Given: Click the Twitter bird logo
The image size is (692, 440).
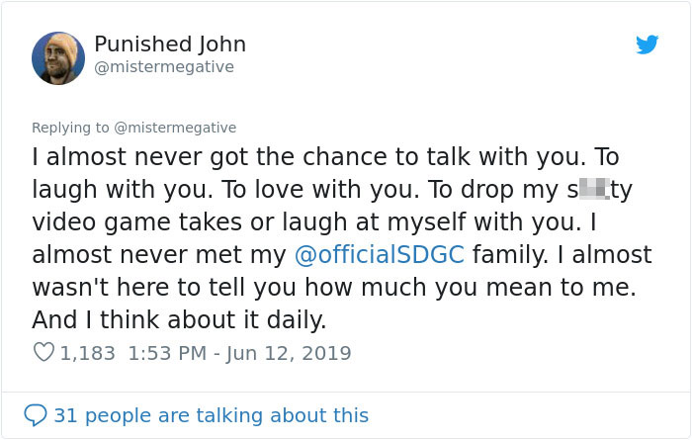Looking at the screenshot, I should click(x=647, y=44).
